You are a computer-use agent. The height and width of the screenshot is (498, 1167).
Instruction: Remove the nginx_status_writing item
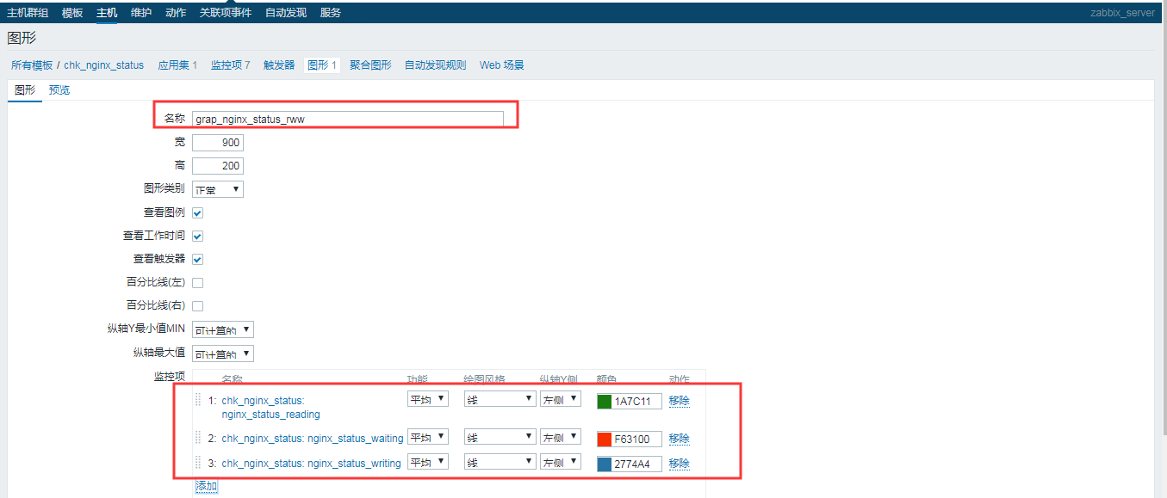(x=680, y=463)
